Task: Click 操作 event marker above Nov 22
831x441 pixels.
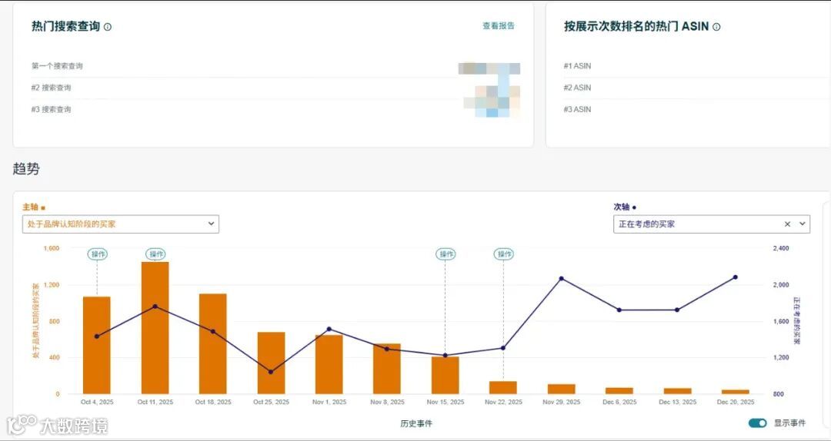Action: click(x=503, y=254)
